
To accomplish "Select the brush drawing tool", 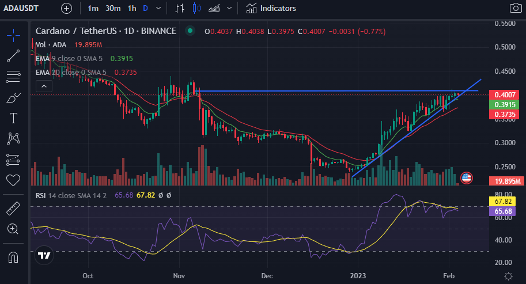I will pyautogui.click(x=13, y=97).
